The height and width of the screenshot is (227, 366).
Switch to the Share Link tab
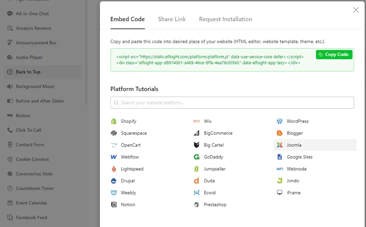tap(172, 19)
